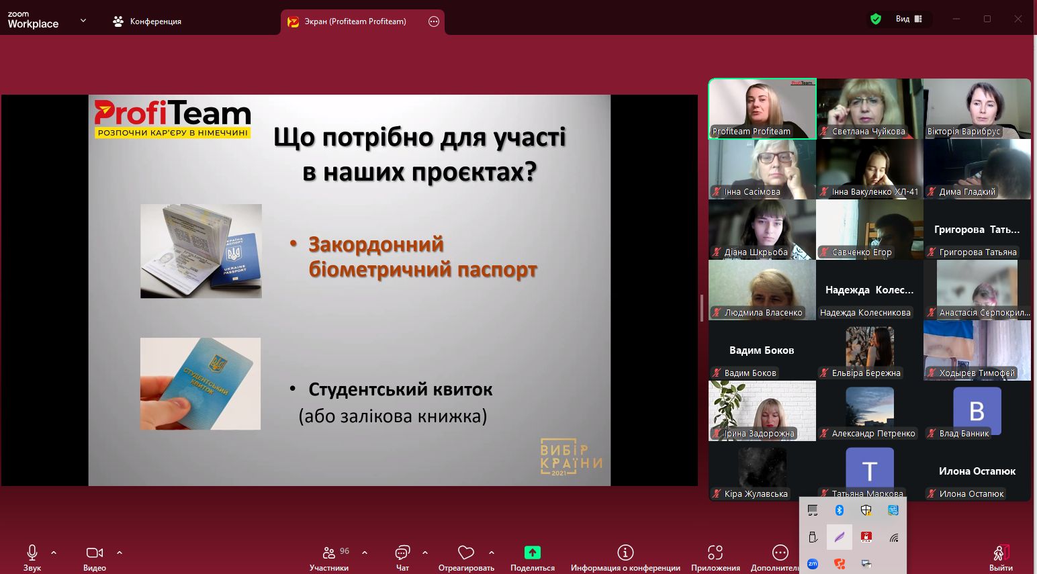1037x574 pixels.
Task: Click Илона Остапюк participant tile
Action: (x=977, y=471)
